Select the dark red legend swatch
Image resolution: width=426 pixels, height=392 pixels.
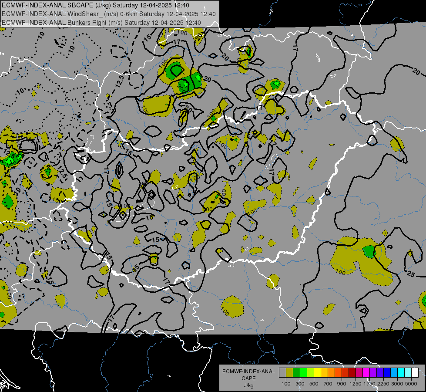(x=352, y=372)
